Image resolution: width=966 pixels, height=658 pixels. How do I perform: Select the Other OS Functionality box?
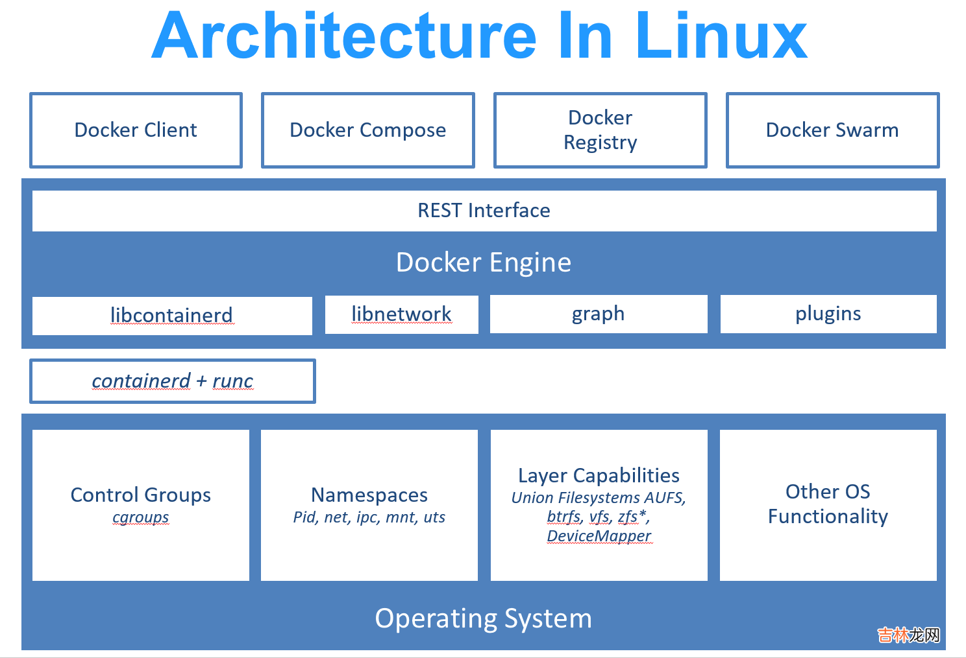pos(828,505)
